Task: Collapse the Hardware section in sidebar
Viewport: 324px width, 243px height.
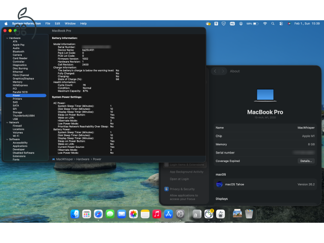Action: [x=7, y=38]
